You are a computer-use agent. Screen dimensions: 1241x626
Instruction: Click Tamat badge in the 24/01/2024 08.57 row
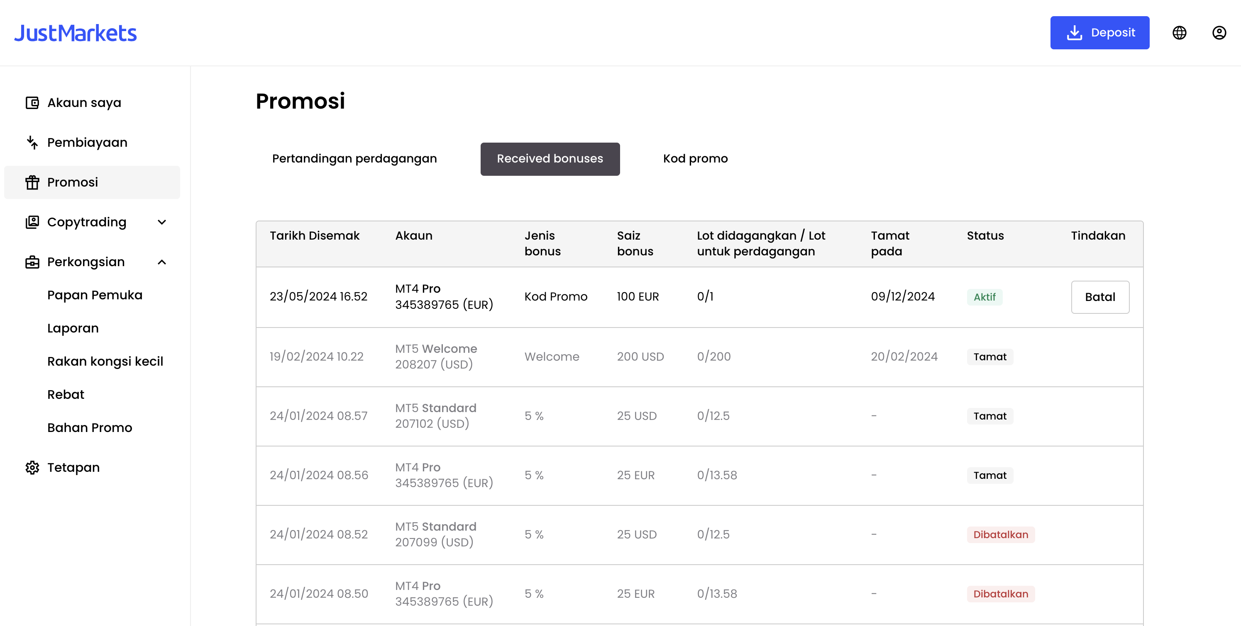click(x=989, y=416)
